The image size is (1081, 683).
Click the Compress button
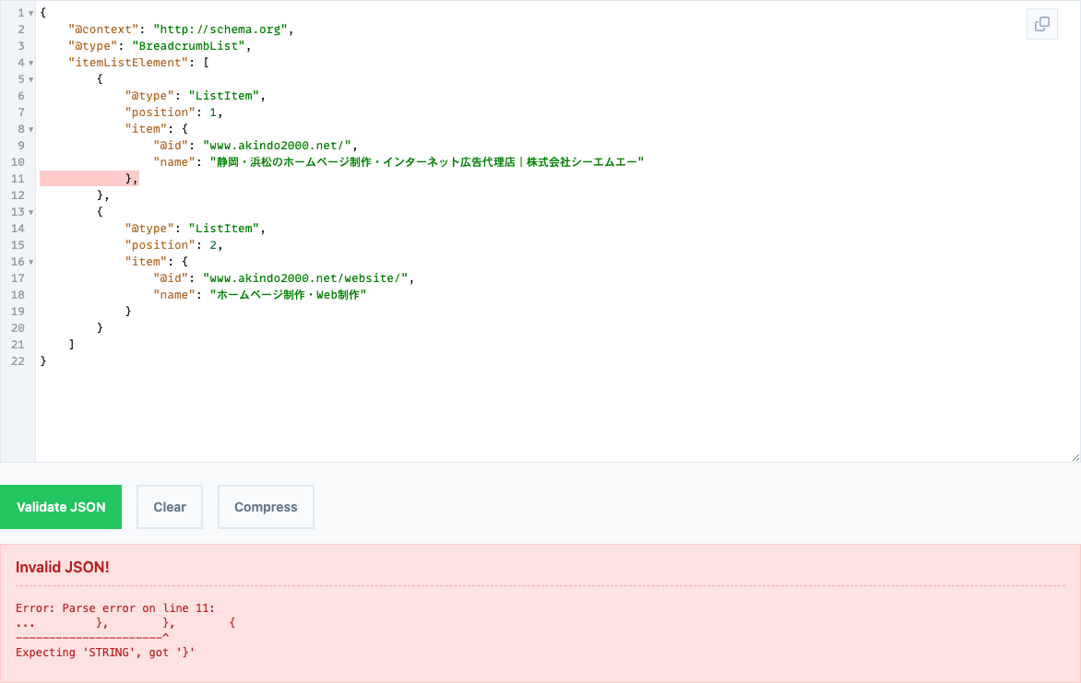coord(266,507)
